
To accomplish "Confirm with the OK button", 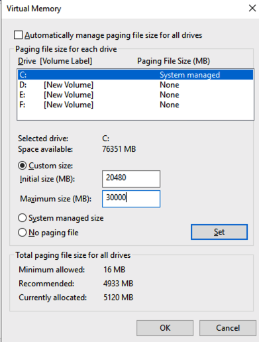I will pyautogui.click(x=165, y=328).
